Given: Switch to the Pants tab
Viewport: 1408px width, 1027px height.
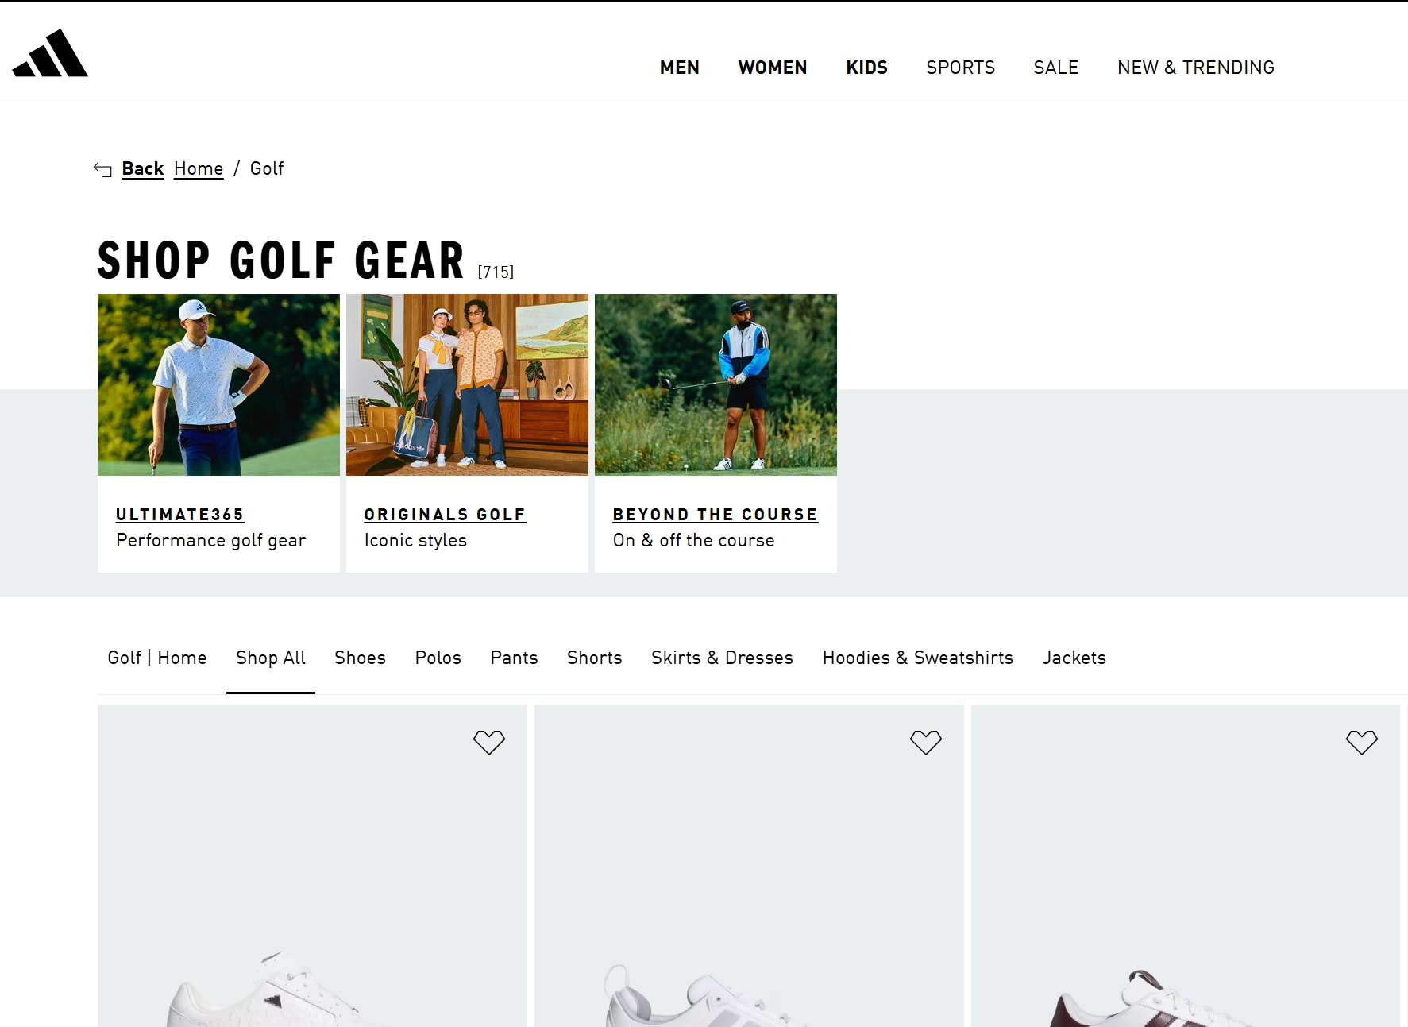Looking at the screenshot, I should 515,658.
